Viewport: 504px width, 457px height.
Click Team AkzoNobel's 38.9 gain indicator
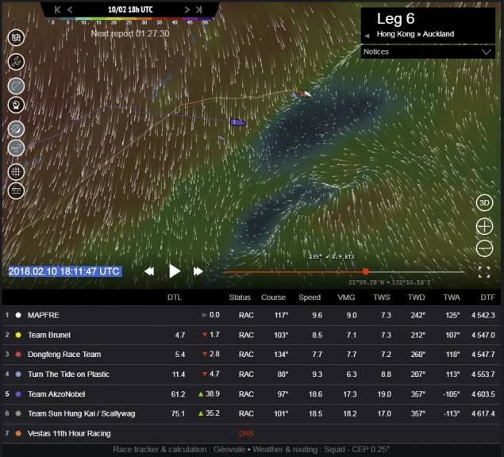[209, 394]
